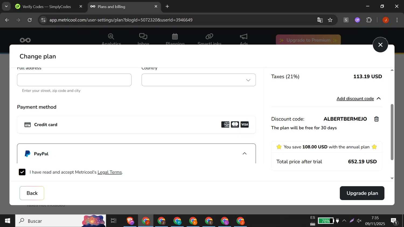Viewport: 404px width, 227px height.
Task: Click the Visa card logo
Action: click(245, 125)
